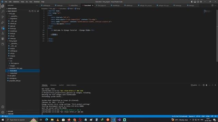
Task: Open the Source Control view
Action: (3, 17)
